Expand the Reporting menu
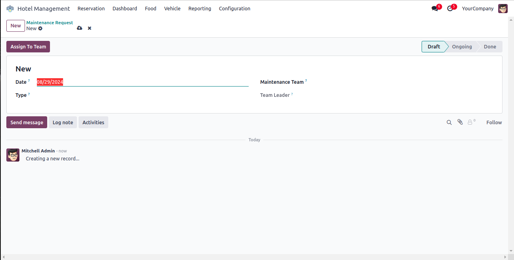514x260 pixels. point(199,9)
